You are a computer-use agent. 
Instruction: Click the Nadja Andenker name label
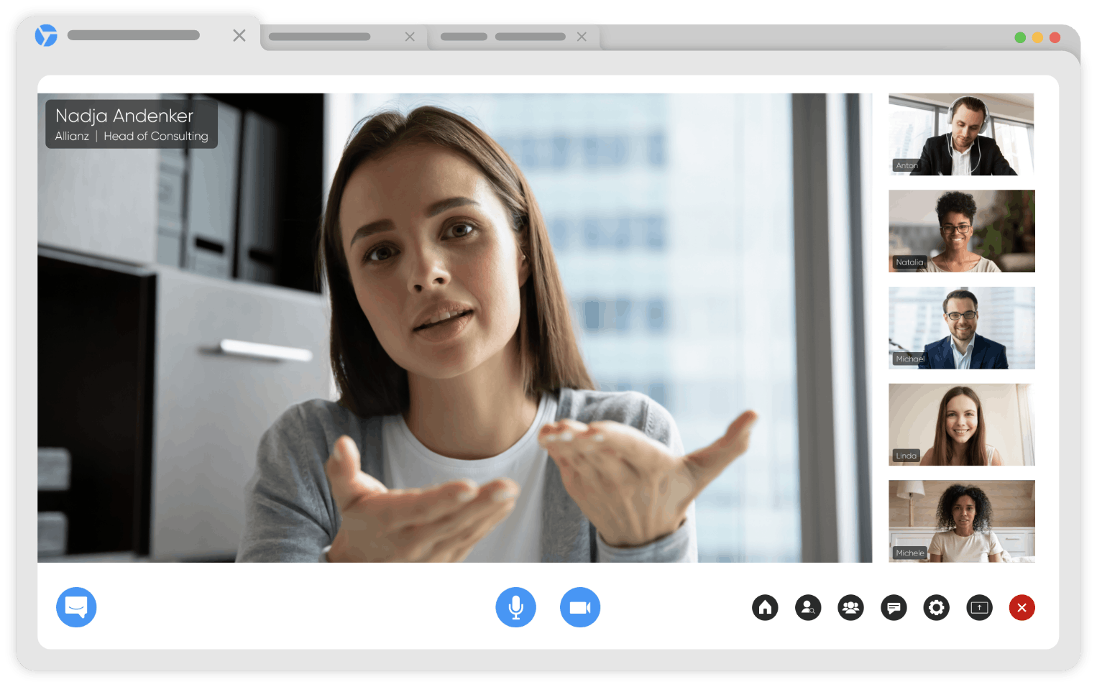coord(132,124)
